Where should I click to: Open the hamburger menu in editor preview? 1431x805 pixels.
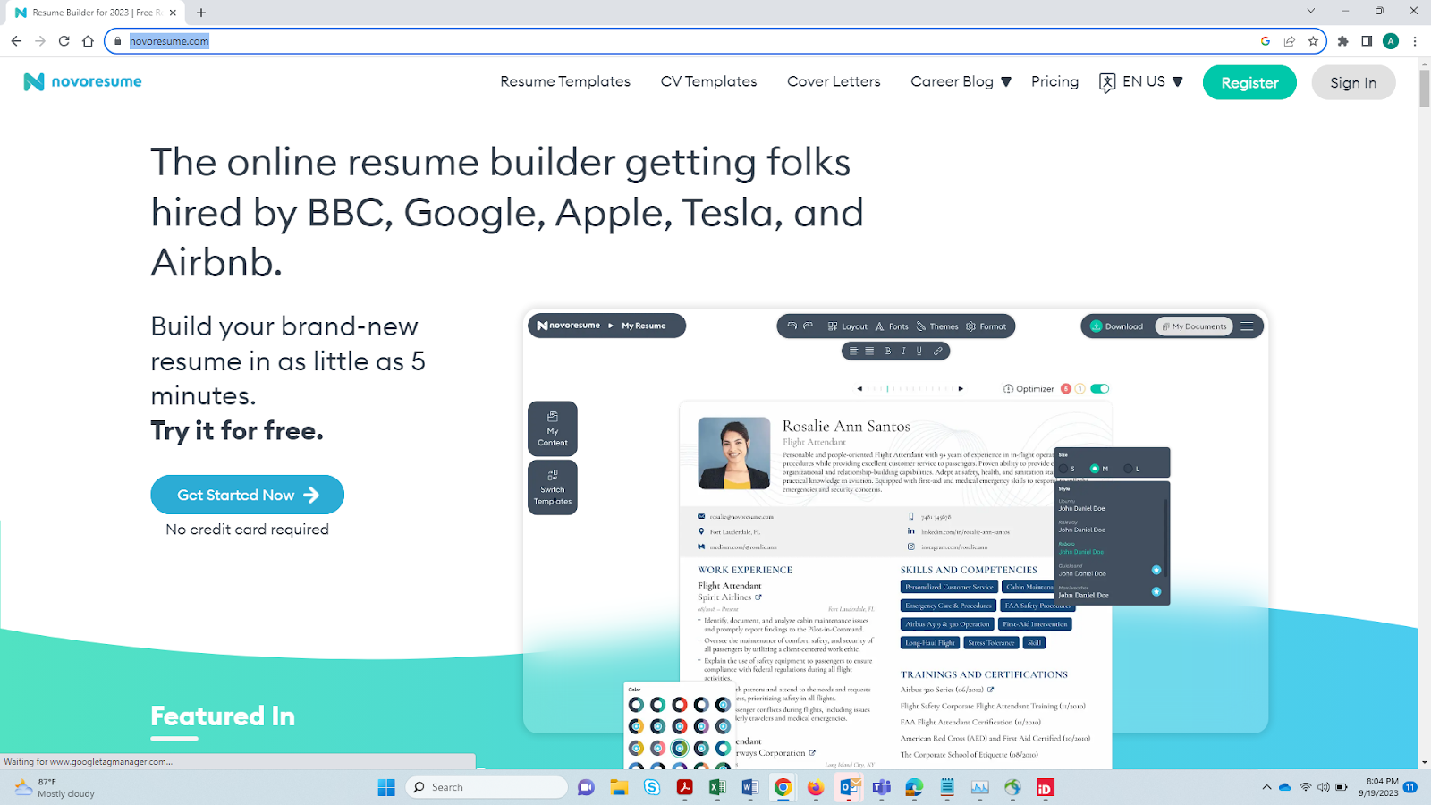pyautogui.click(x=1247, y=326)
